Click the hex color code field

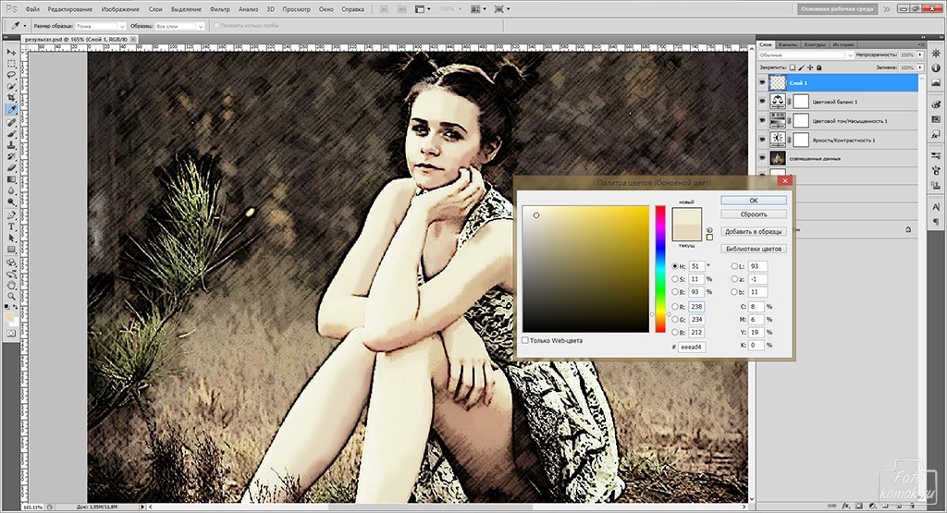tap(692, 347)
